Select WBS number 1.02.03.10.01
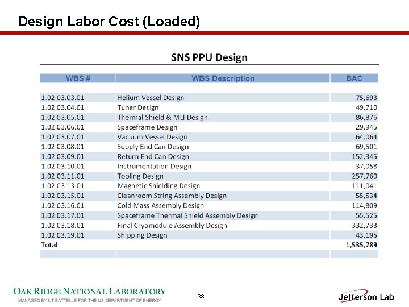The image size is (409, 307). click(x=63, y=166)
